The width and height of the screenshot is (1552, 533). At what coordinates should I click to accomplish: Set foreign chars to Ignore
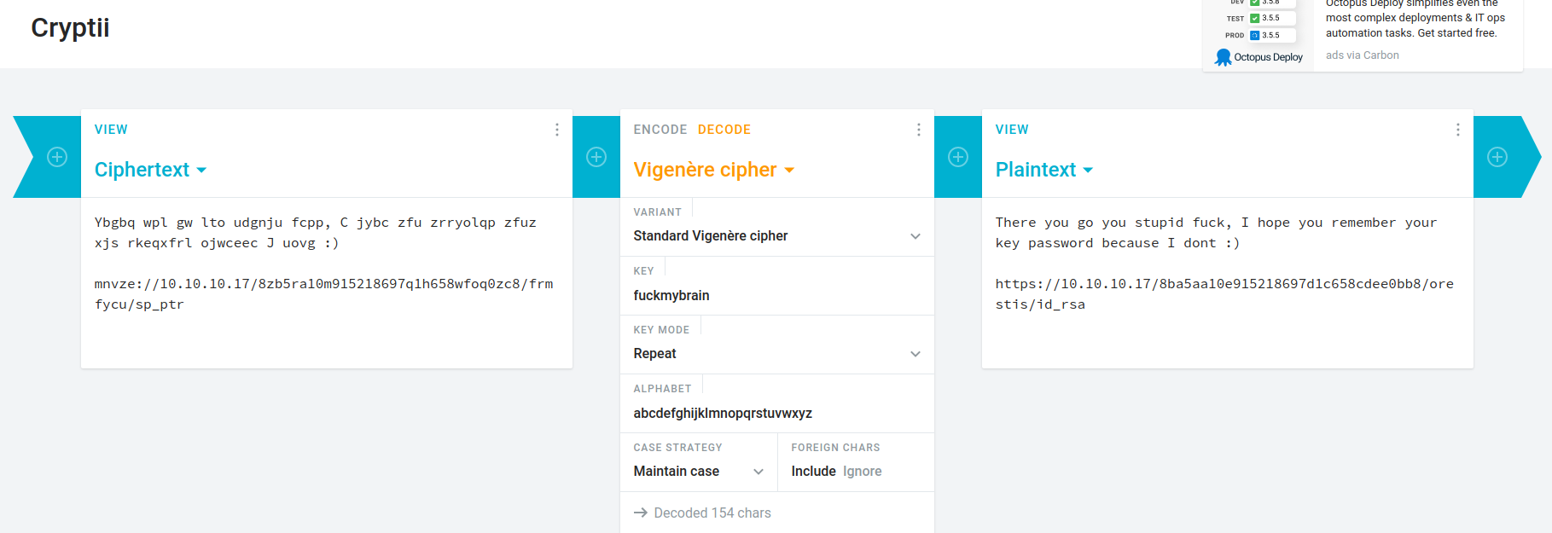pos(863,472)
